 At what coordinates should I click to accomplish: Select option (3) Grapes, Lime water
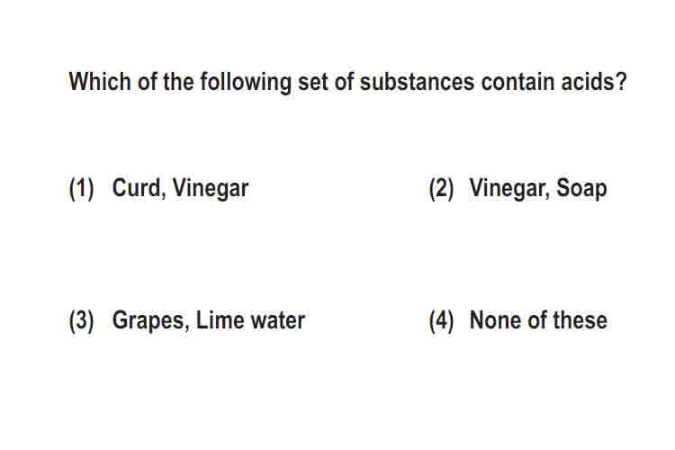click(x=187, y=320)
